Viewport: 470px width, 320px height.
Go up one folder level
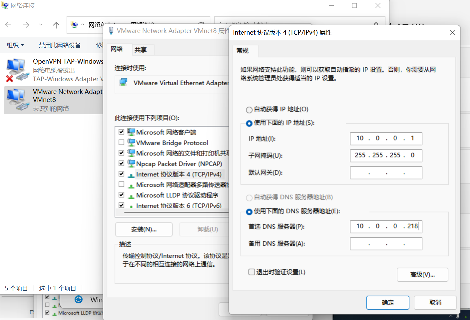click(56, 25)
